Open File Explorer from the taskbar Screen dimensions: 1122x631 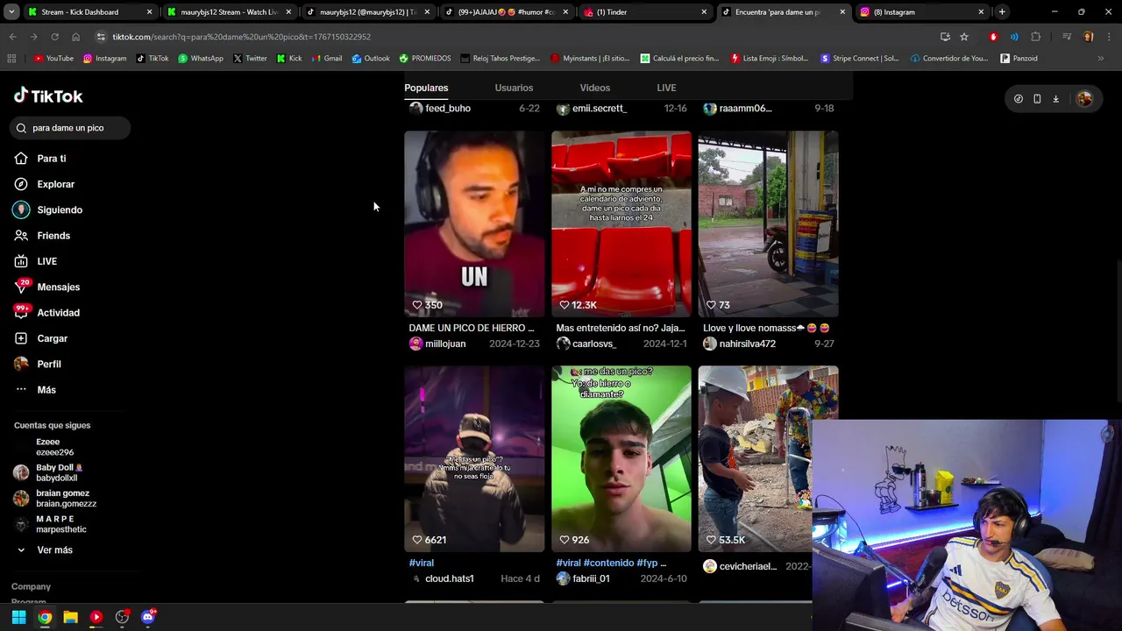click(70, 617)
